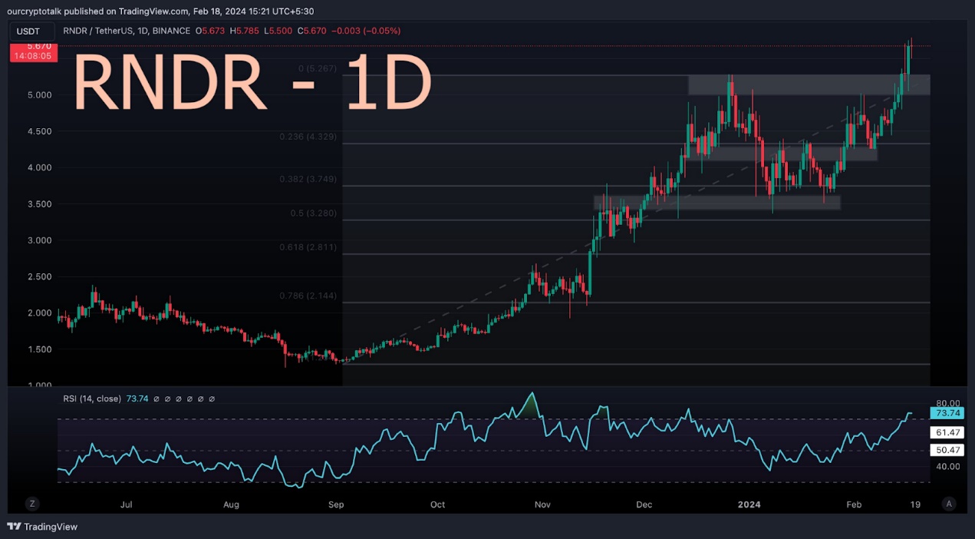The image size is (975, 539).
Task: Select the 0.5 (3.280) Fibonacci level label
Action: (x=313, y=213)
